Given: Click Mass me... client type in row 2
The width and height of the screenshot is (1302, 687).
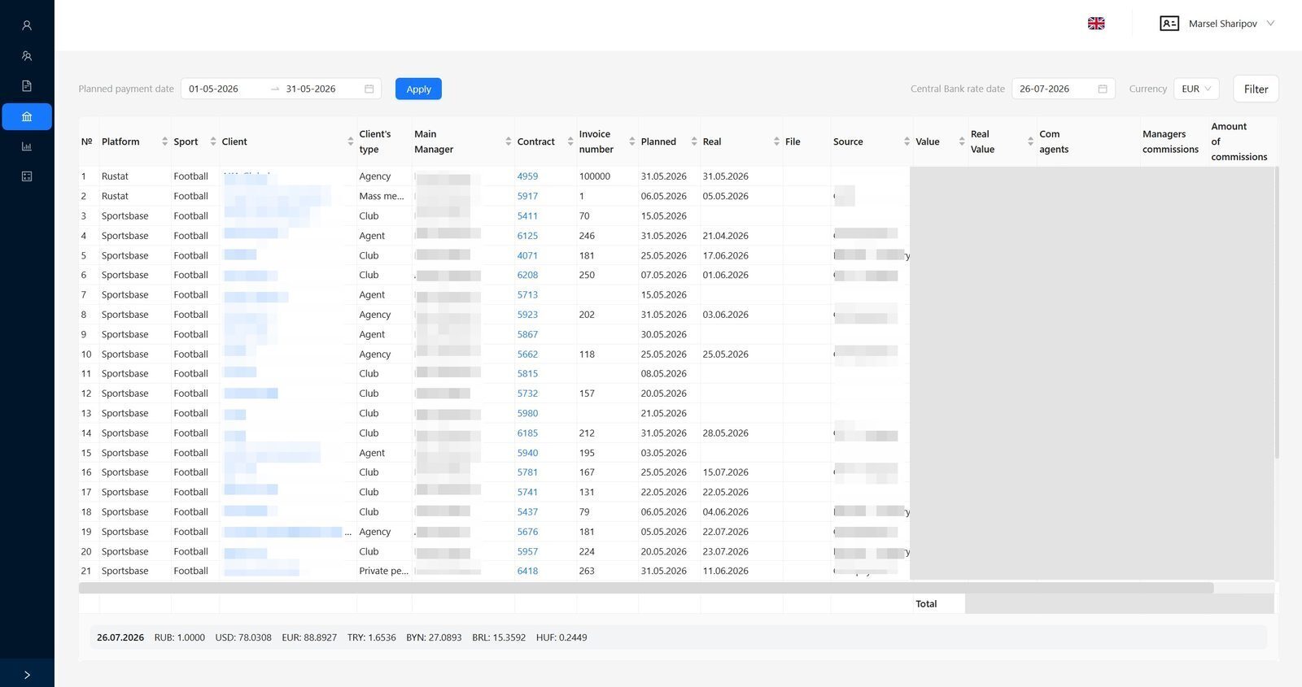Looking at the screenshot, I should click(x=382, y=196).
